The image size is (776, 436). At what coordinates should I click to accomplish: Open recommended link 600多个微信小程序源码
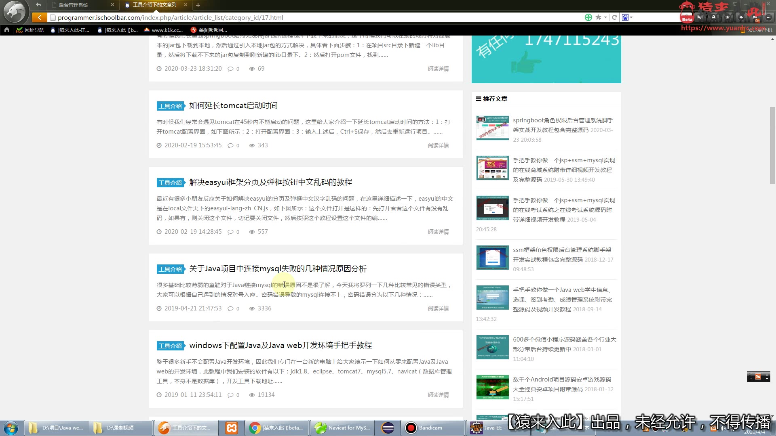tap(564, 344)
